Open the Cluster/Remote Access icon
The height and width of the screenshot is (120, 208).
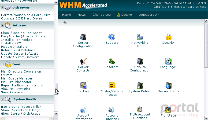(x=112, y=86)
